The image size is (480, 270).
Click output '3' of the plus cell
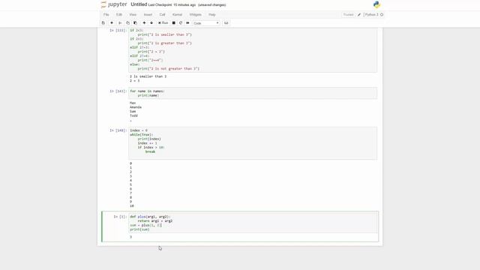(x=130, y=237)
